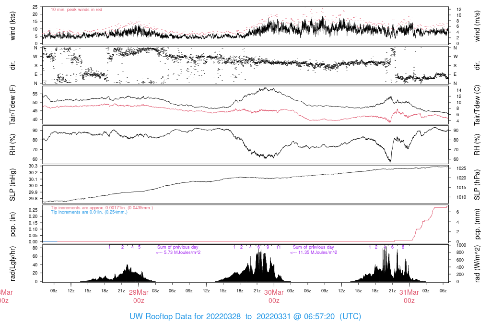Click the 'pcp. (mm)' right axis label
Image resolution: width=491 pixels, height=336 pixels.
coord(477,224)
